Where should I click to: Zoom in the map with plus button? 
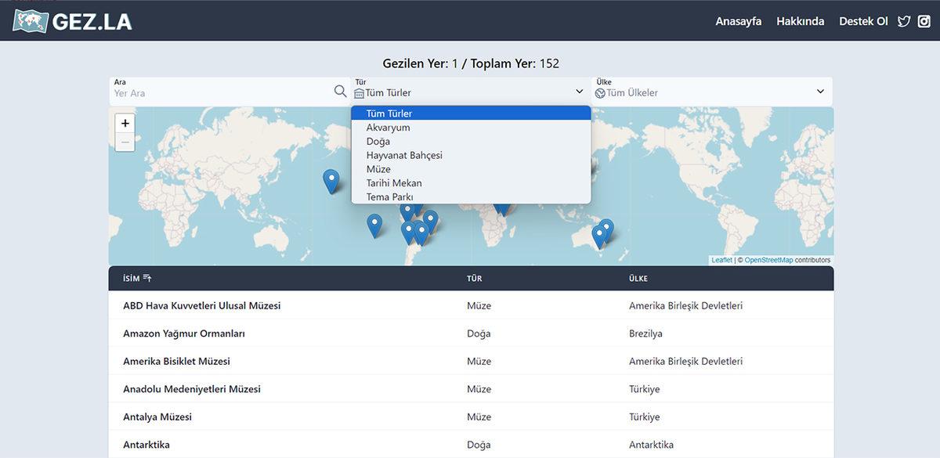(125, 124)
